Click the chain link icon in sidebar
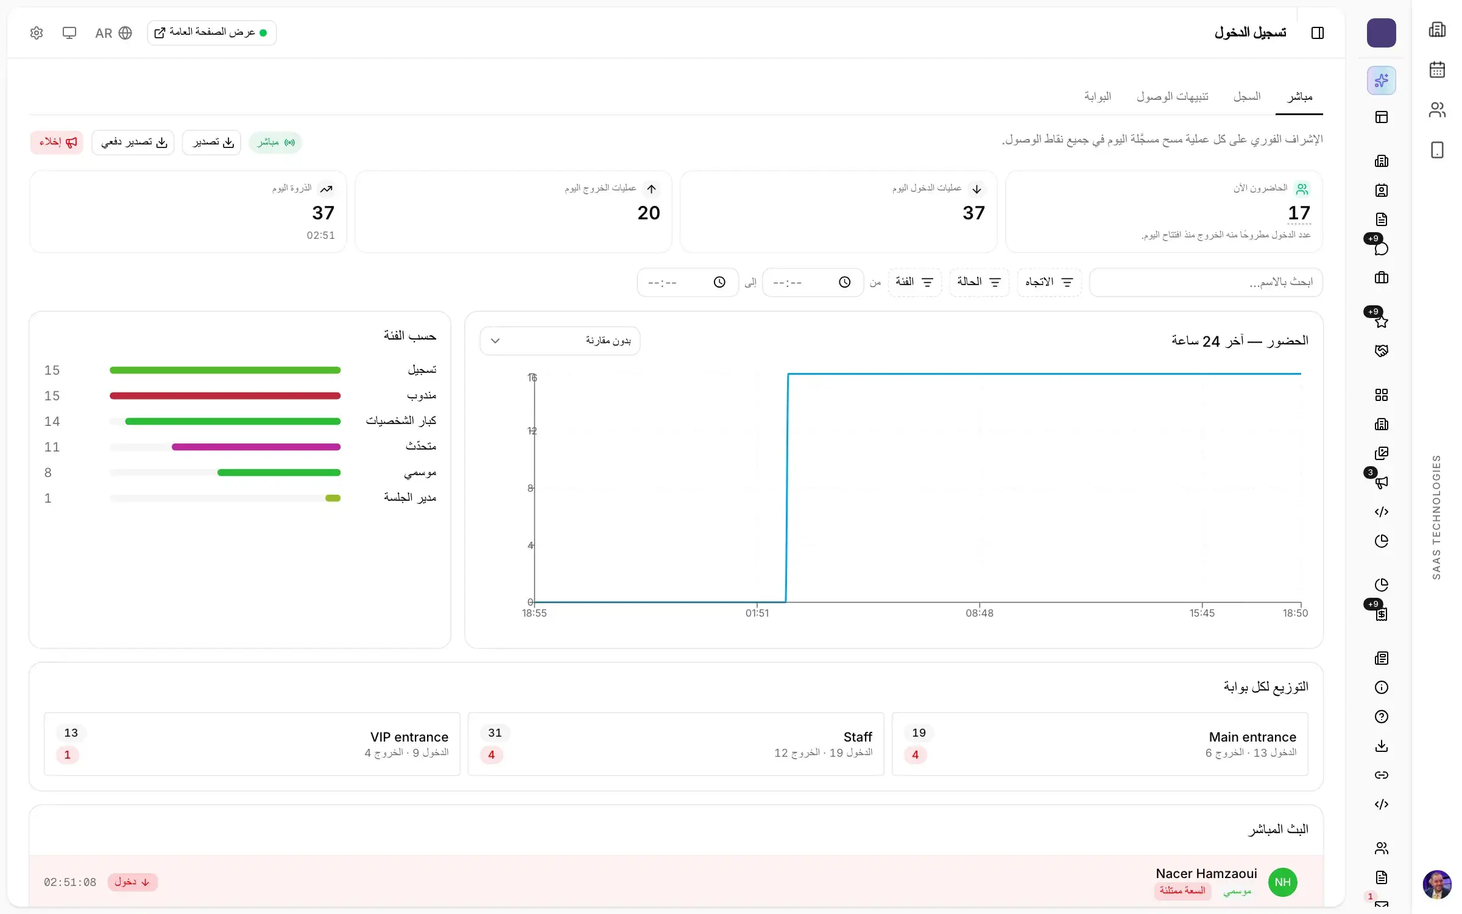Screen dimensions: 1462x914 1381,775
